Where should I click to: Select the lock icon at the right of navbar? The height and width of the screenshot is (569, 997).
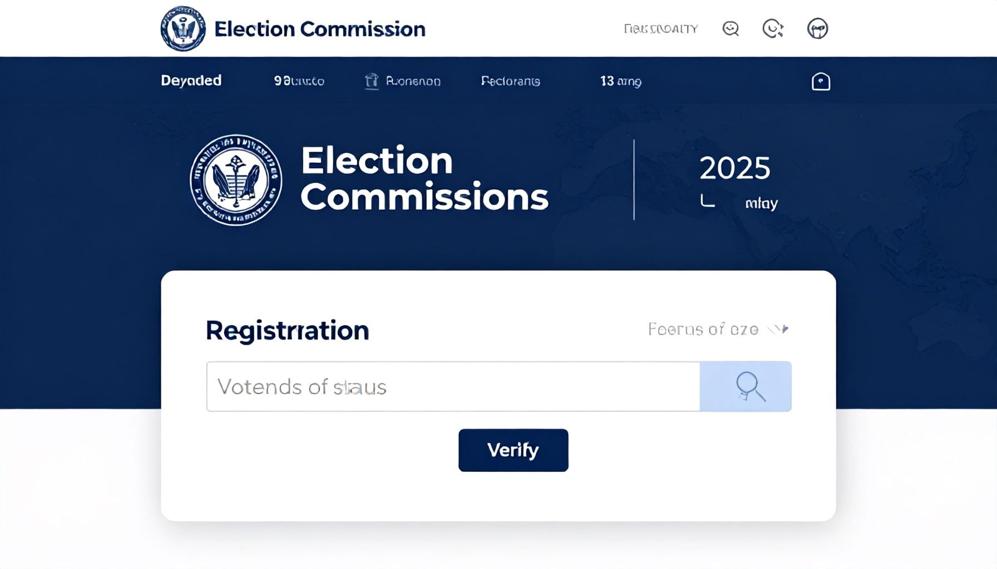pyautogui.click(x=820, y=81)
